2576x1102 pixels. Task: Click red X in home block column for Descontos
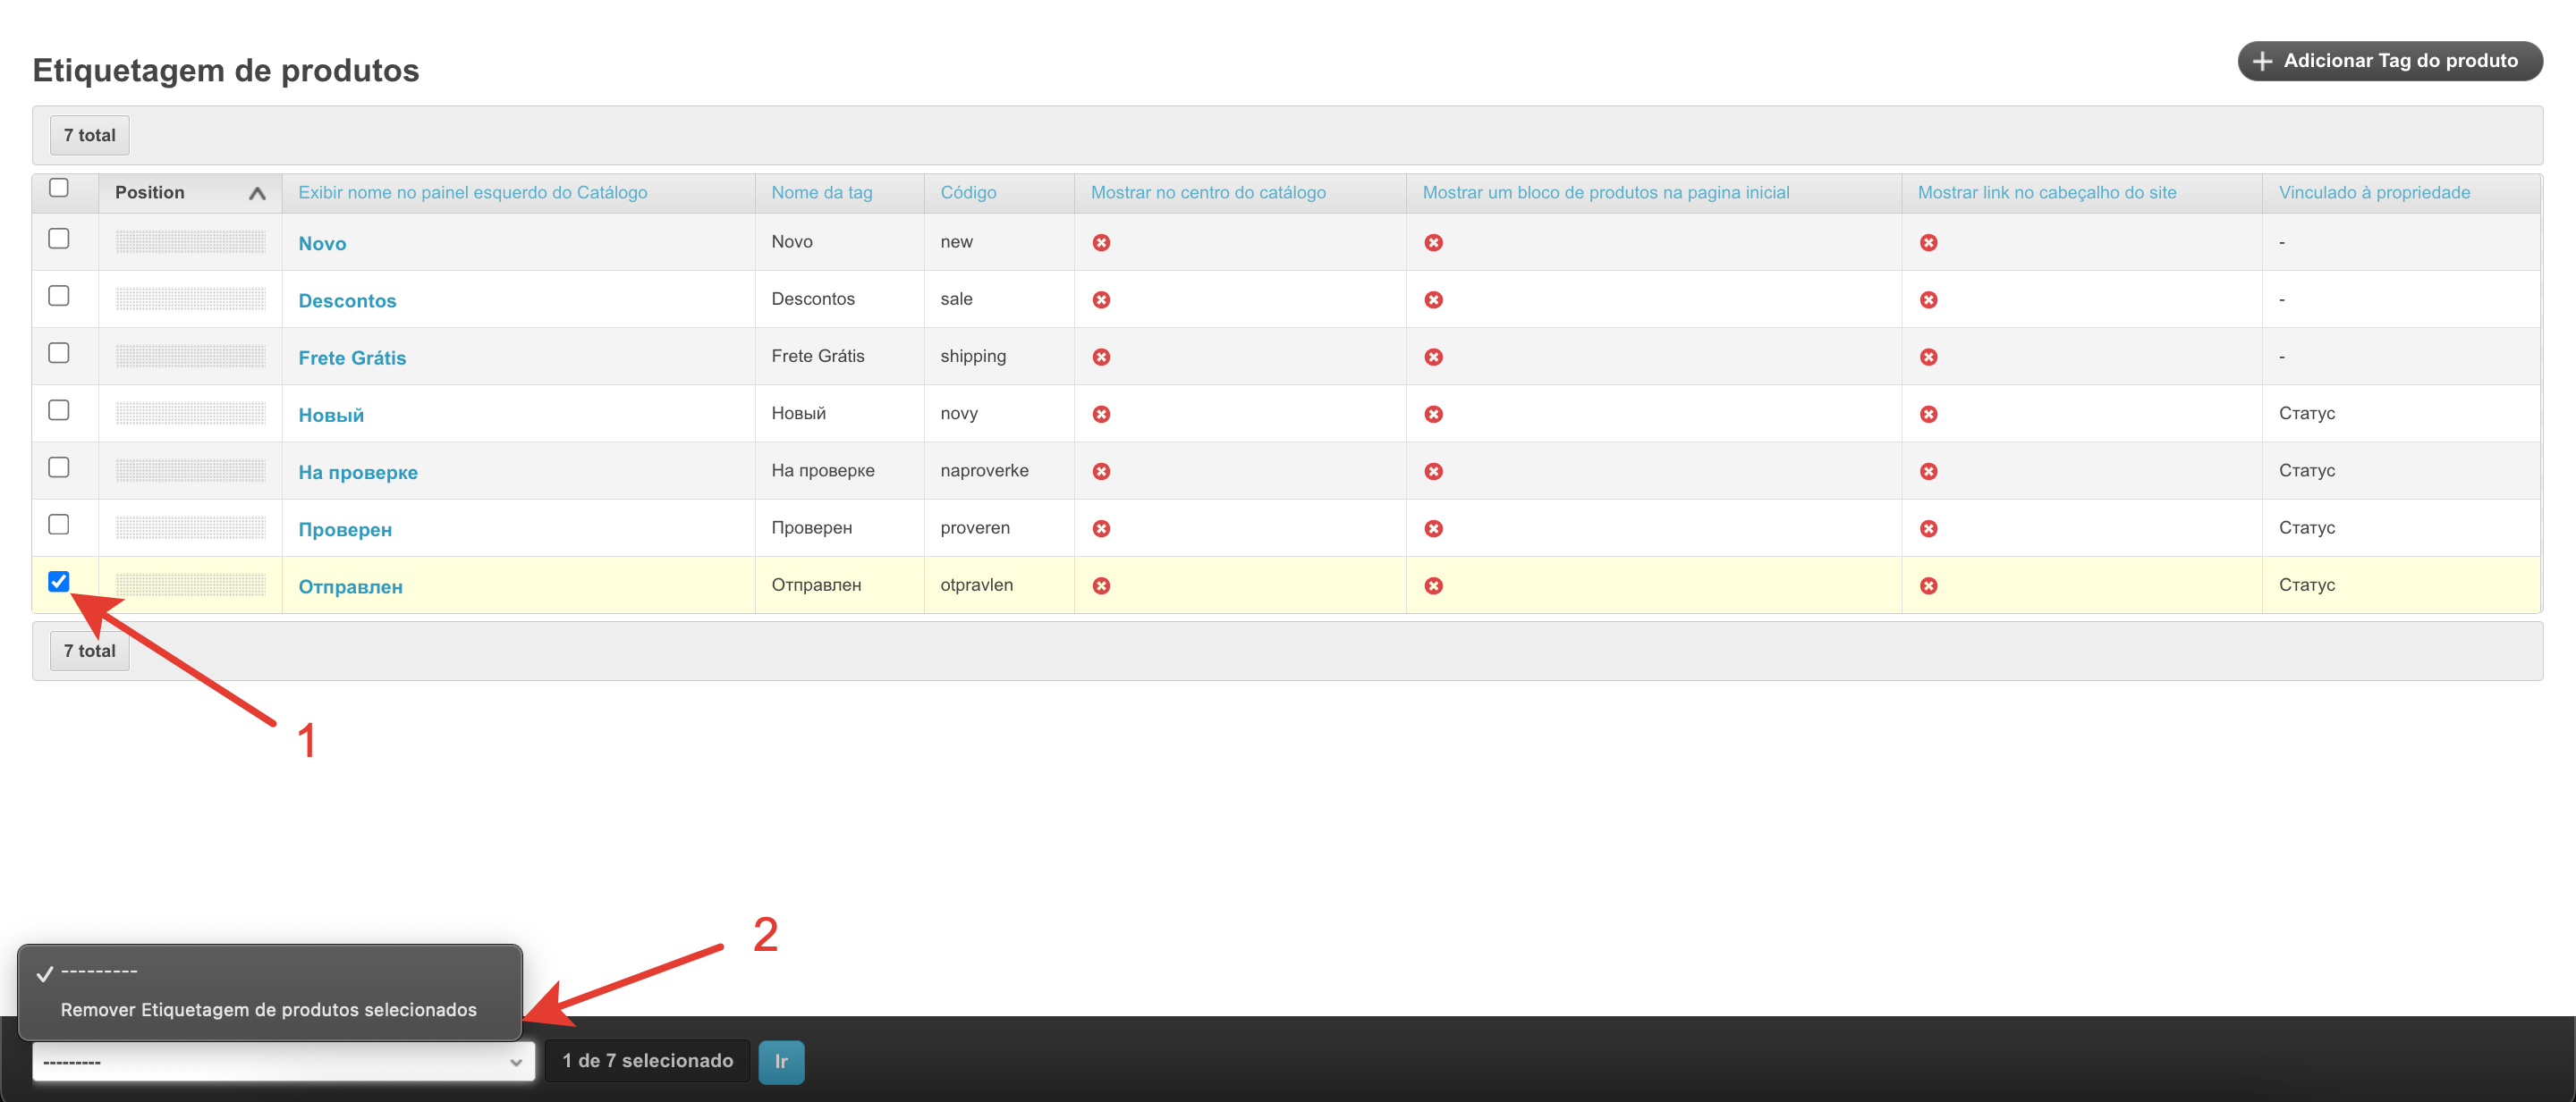pos(1433,299)
